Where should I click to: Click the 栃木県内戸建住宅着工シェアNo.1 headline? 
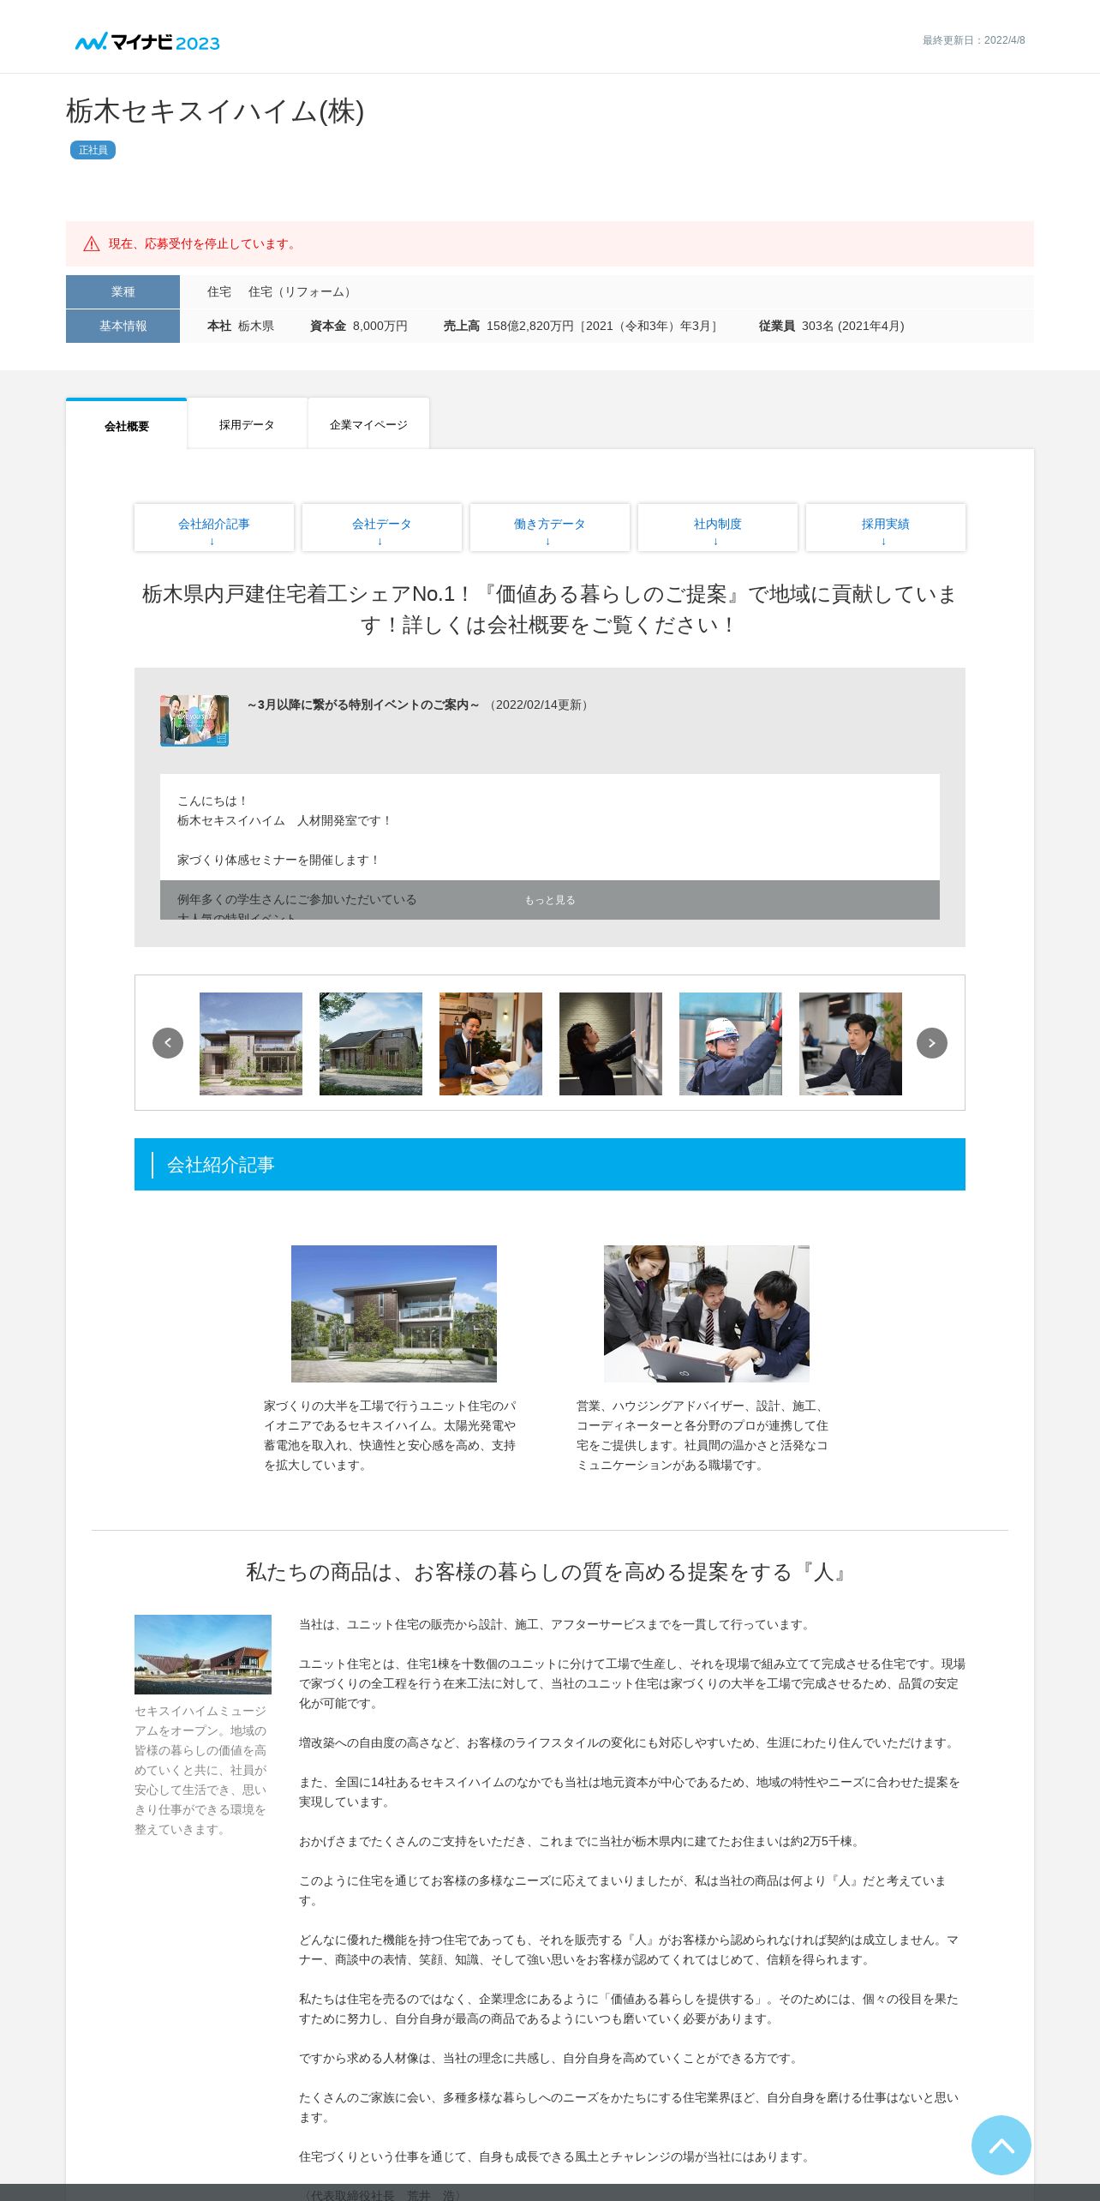550,609
